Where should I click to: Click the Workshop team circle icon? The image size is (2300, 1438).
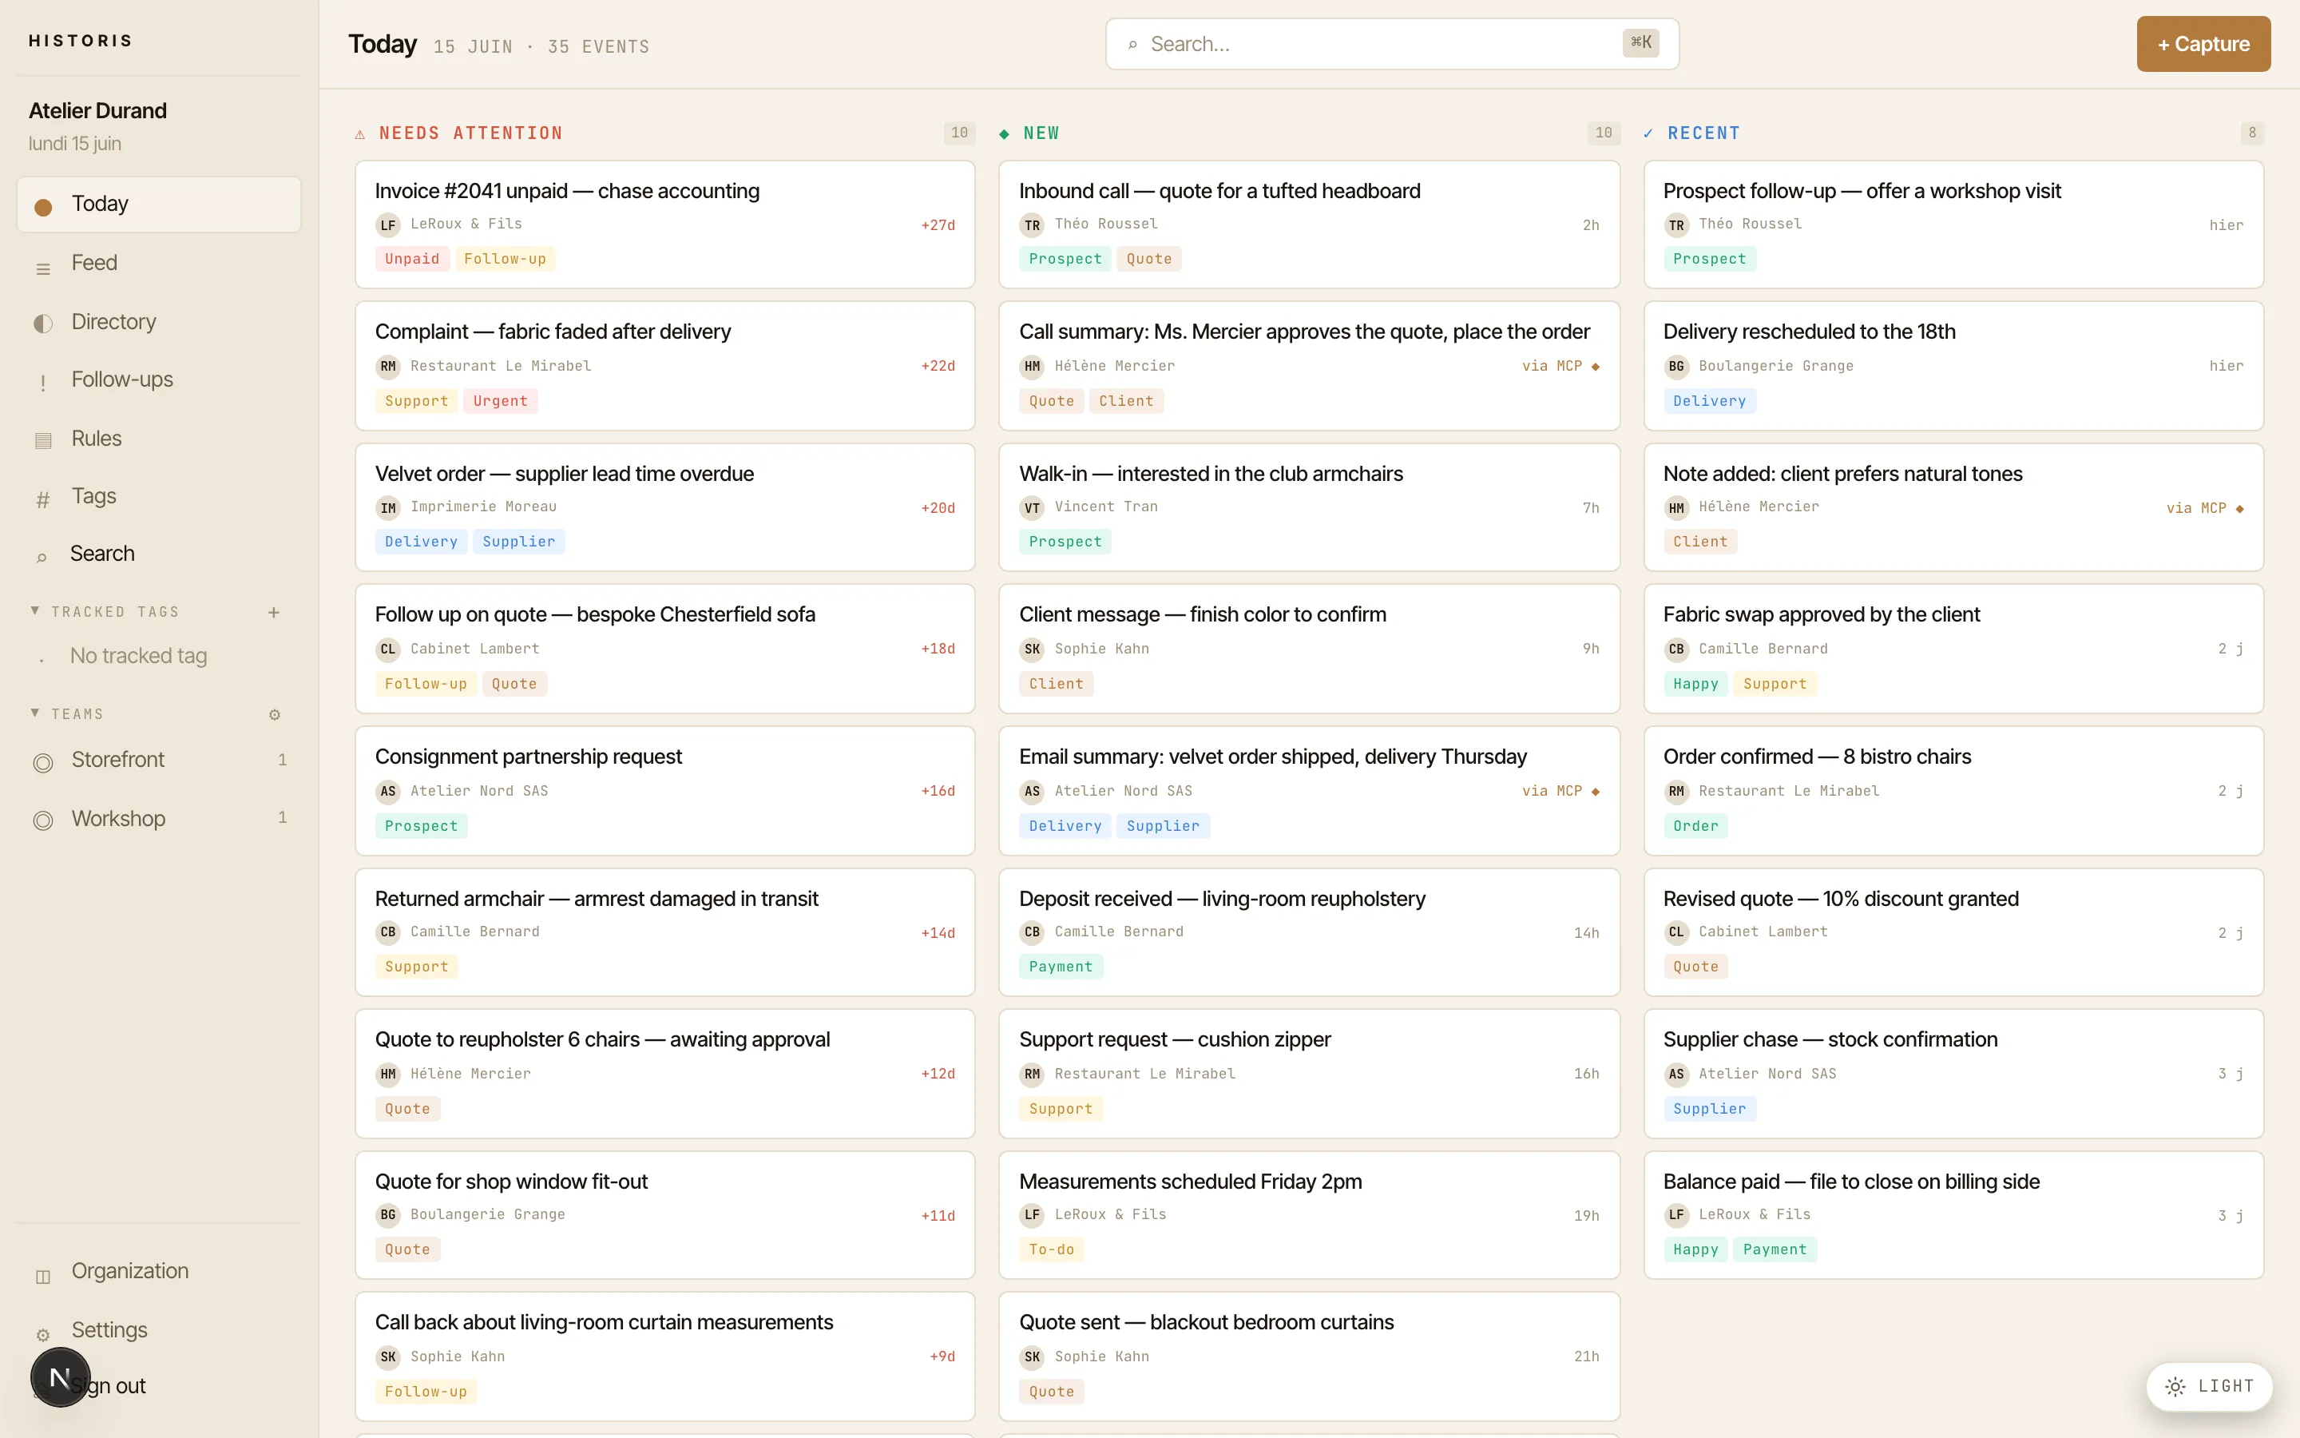43,820
